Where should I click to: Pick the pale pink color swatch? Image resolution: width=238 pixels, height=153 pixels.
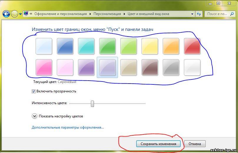[x=65, y=67]
